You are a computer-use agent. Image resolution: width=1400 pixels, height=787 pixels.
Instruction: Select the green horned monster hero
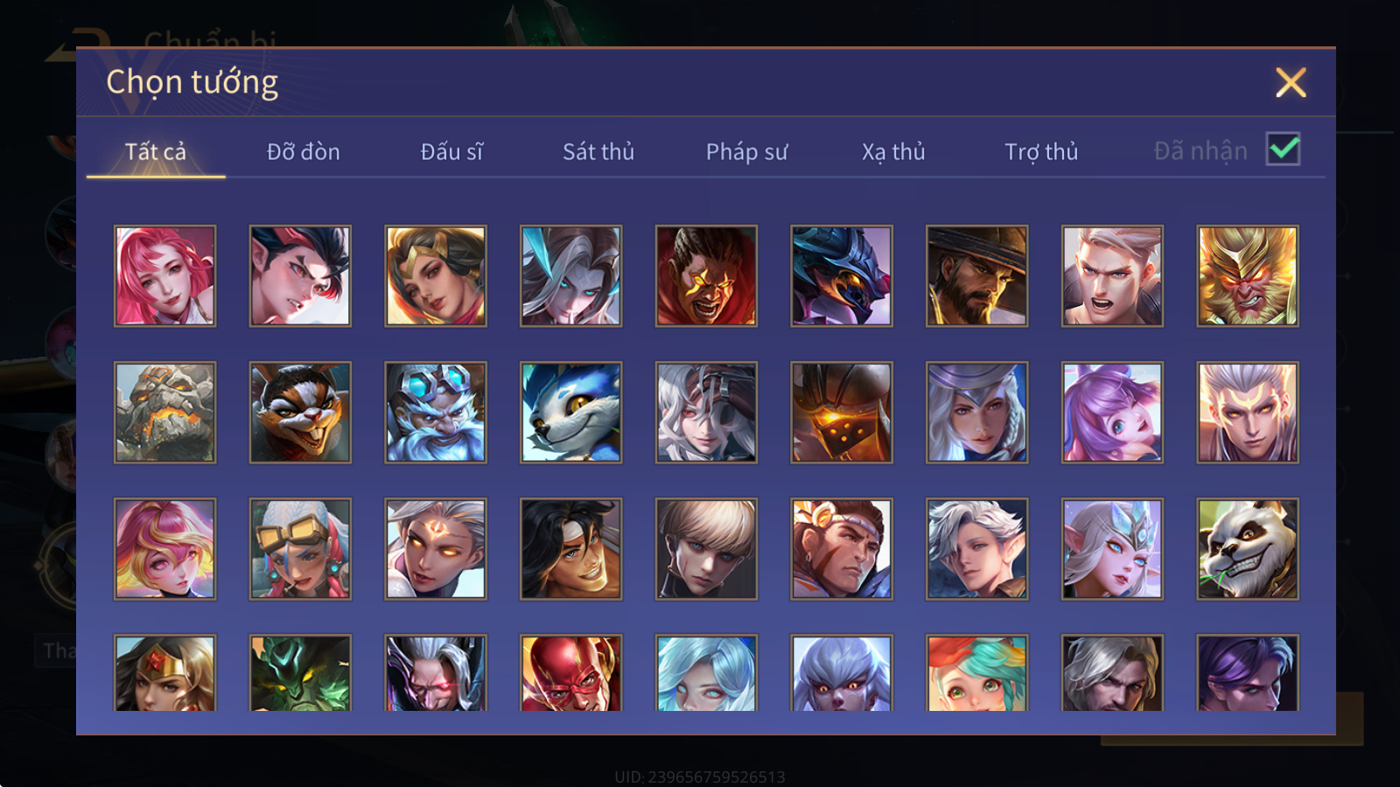300,672
